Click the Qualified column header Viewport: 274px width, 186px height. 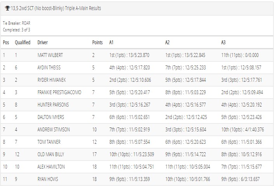(23, 42)
